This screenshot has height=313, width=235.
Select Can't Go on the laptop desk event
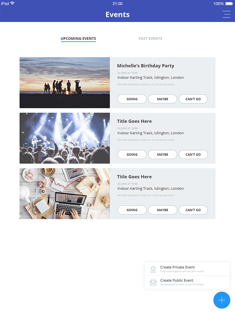pyautogui.click(x=193, y=210)
